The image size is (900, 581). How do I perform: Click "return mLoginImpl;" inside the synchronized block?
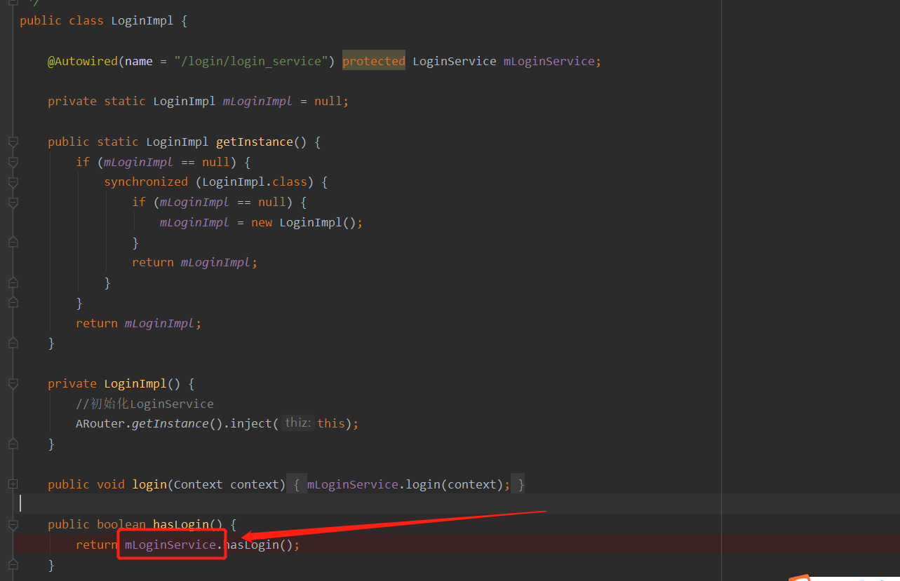(x=195, y=262)
